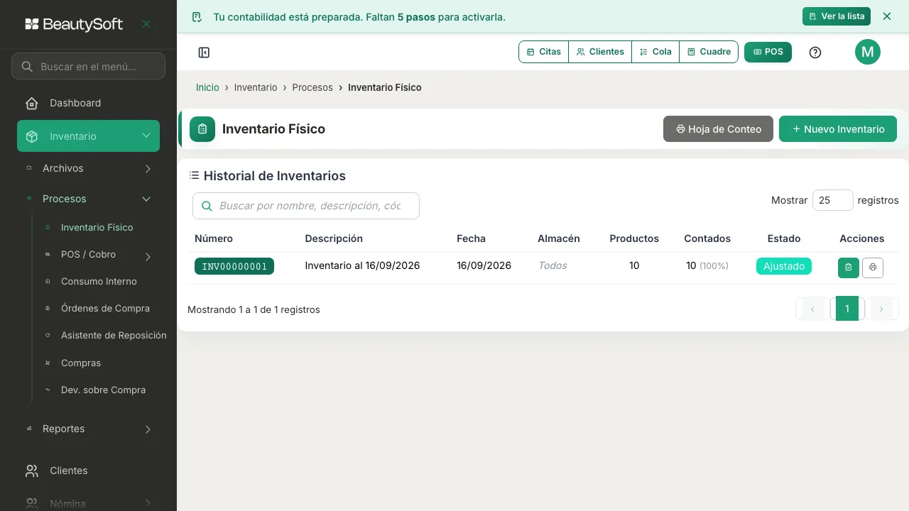Expand the Nómina menu chevron

tap(148, 503)
